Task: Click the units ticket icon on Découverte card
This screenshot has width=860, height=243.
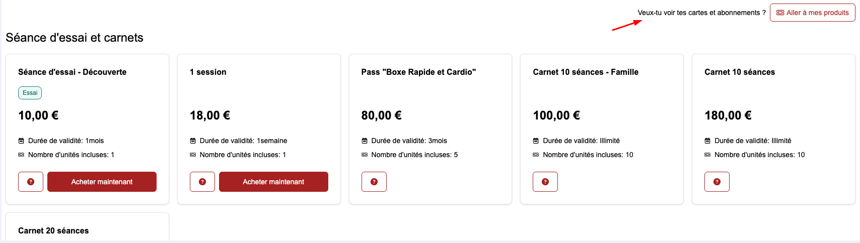Action: (x=21, y=155)
